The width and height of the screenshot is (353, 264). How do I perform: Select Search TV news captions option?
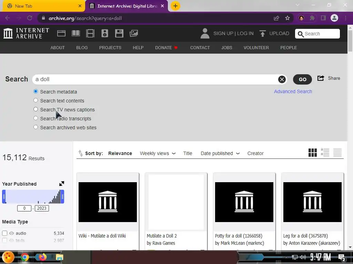click(x=36, y=109)
